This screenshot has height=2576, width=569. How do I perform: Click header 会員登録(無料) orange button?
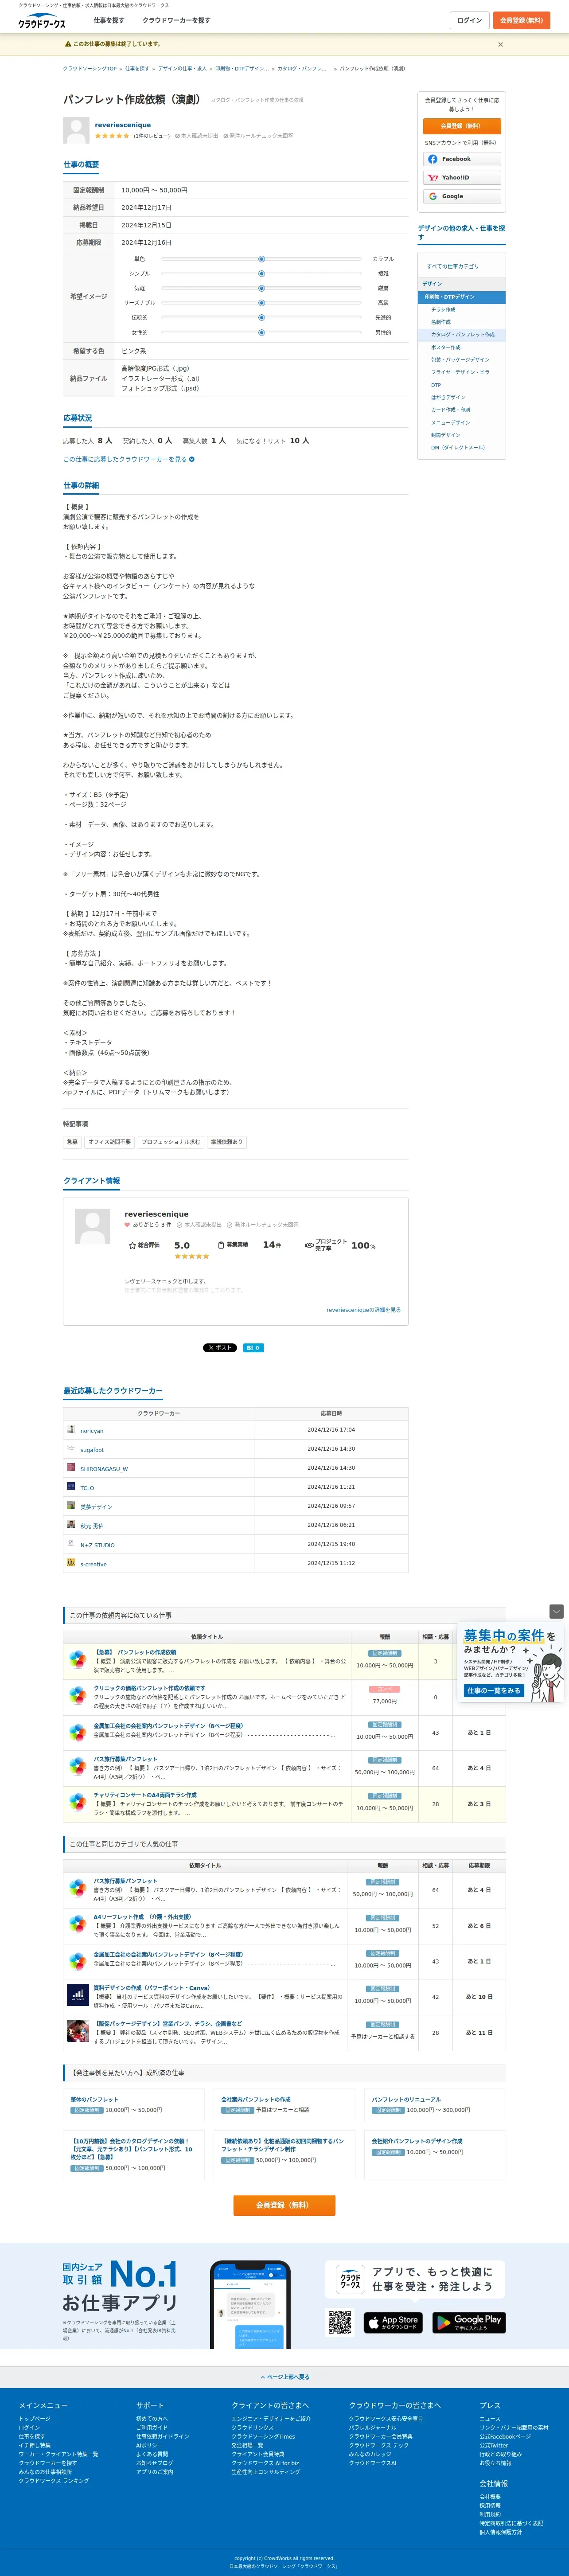click(x=522, y=20)
